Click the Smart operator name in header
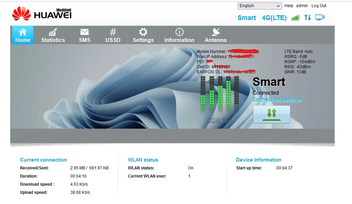This screenshot has height=204, width=352. tap(247, 18)
